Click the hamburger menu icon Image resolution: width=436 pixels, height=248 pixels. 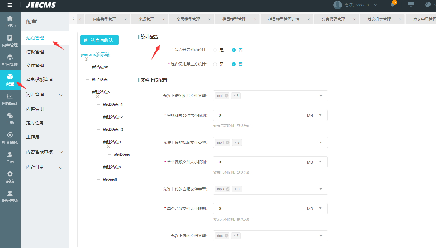click(10, 5)
